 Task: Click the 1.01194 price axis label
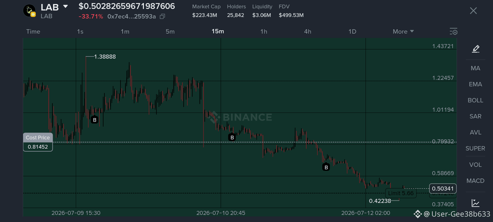443,110
